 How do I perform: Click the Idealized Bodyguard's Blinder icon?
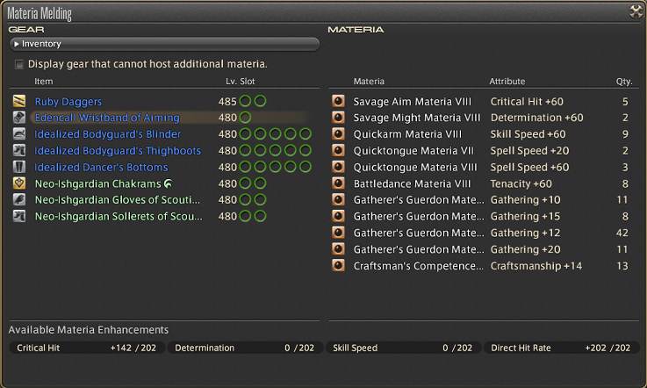[19, 133]
